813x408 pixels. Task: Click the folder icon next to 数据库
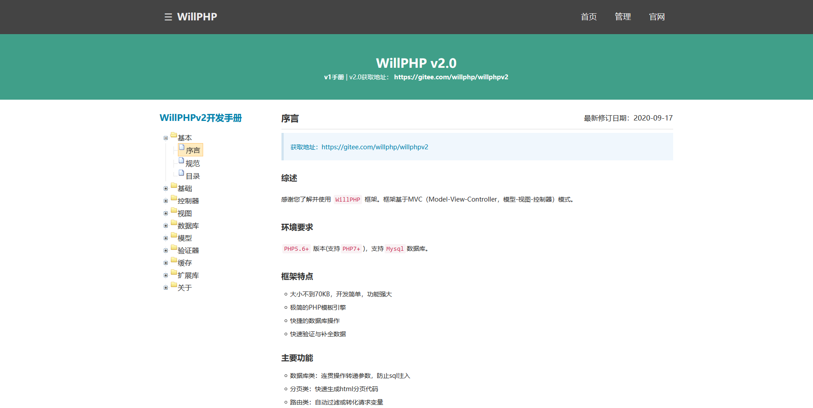[x=174, y=223]
